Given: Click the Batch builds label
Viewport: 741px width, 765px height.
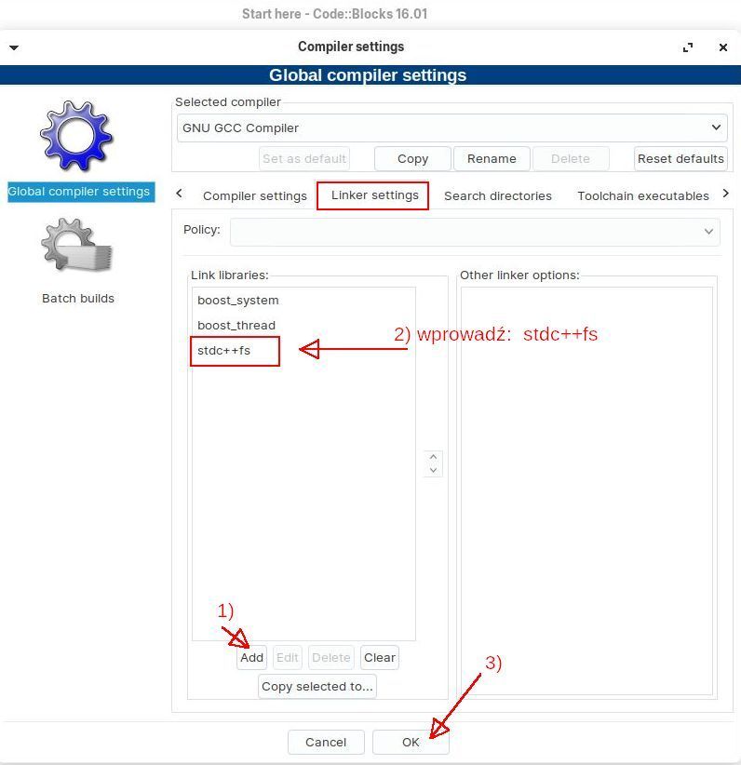Looking at the screenshot, I should 78,298.
